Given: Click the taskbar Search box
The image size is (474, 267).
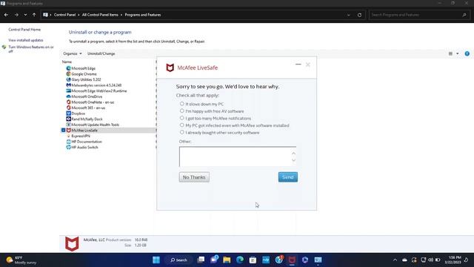Looking at the screenshot, I should pyautogui.click(x=178, y=260).
